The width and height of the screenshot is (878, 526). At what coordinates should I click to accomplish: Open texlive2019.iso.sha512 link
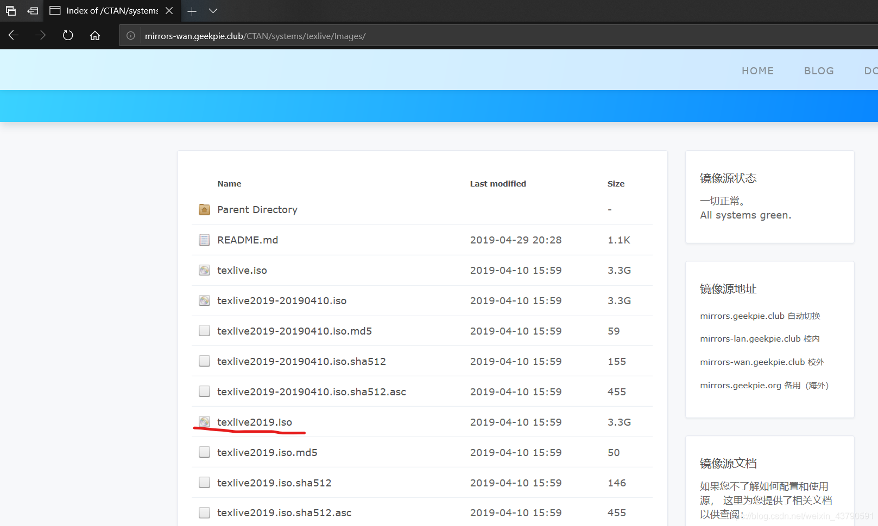point(274,483)
